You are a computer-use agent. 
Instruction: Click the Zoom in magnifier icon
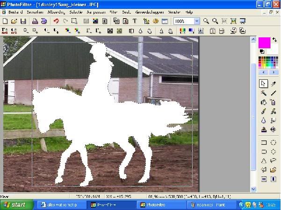206,21
